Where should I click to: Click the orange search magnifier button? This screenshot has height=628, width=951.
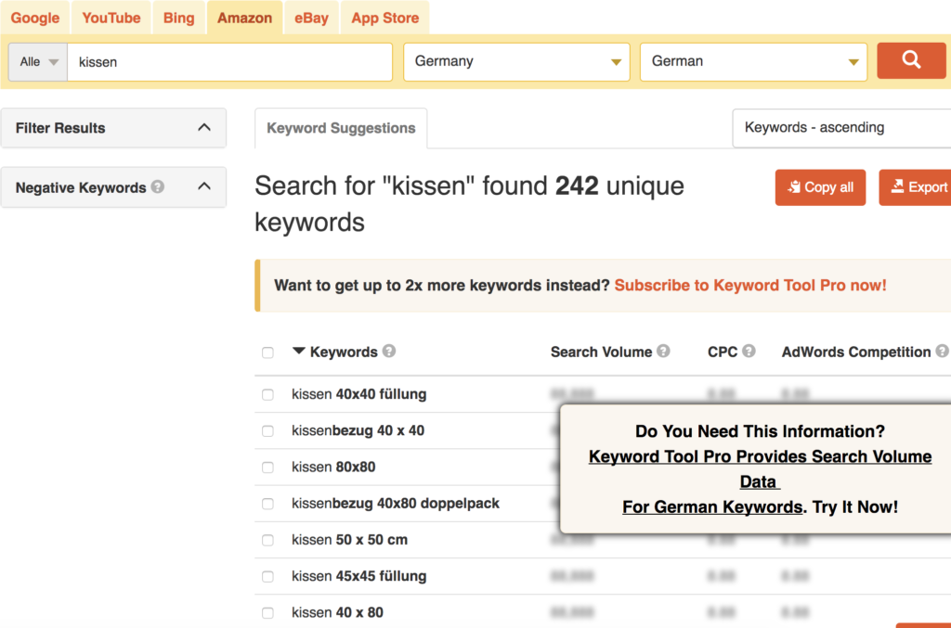(911, 60)
